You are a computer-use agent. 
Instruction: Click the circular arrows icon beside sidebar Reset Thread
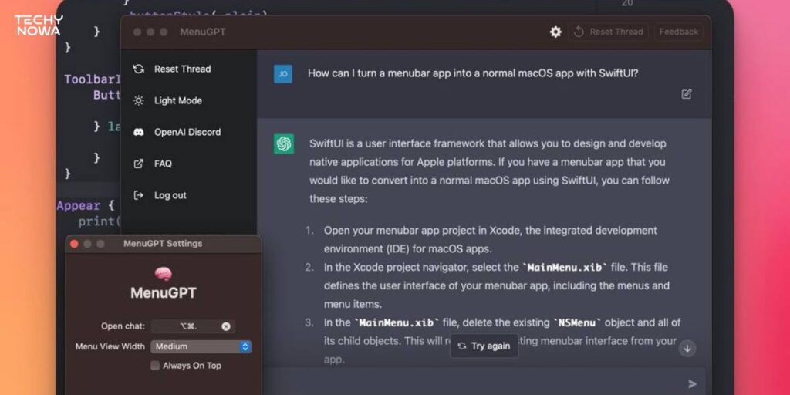tap(139, 69)
